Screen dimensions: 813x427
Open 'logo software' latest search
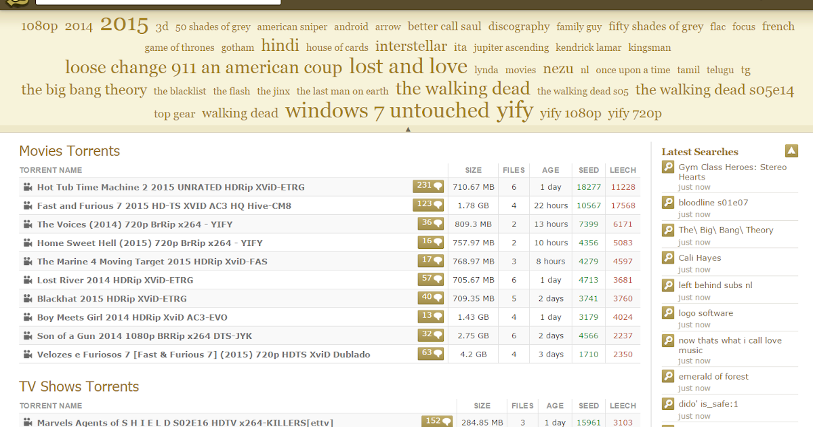[x=706, y=313]
